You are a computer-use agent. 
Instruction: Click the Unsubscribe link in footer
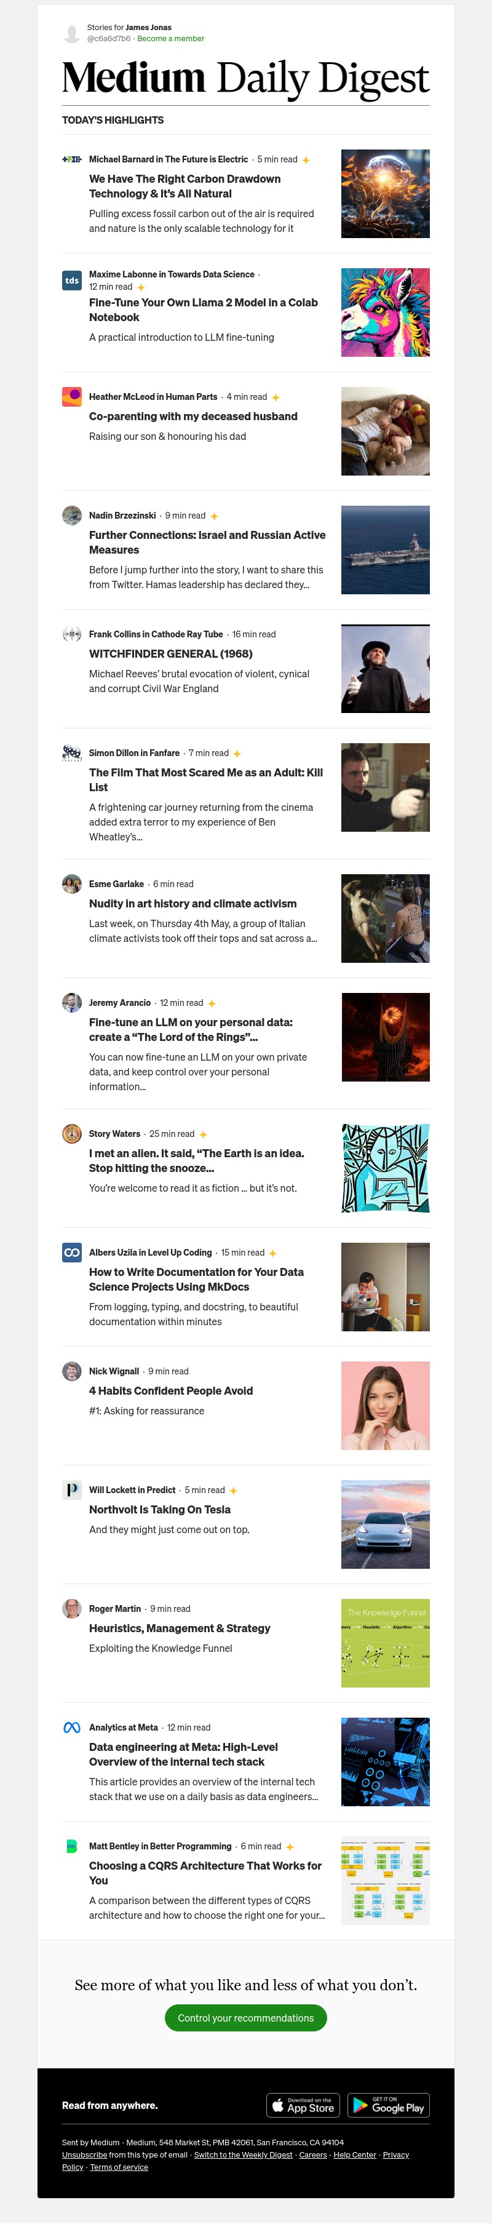[x=85, y=2155]
